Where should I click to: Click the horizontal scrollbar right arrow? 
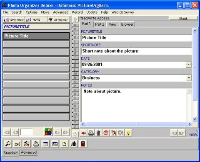[190, 124]
